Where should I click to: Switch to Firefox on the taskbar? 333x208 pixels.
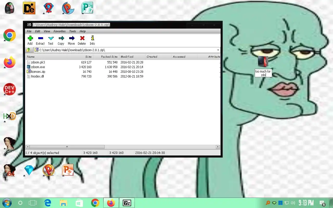111,203
